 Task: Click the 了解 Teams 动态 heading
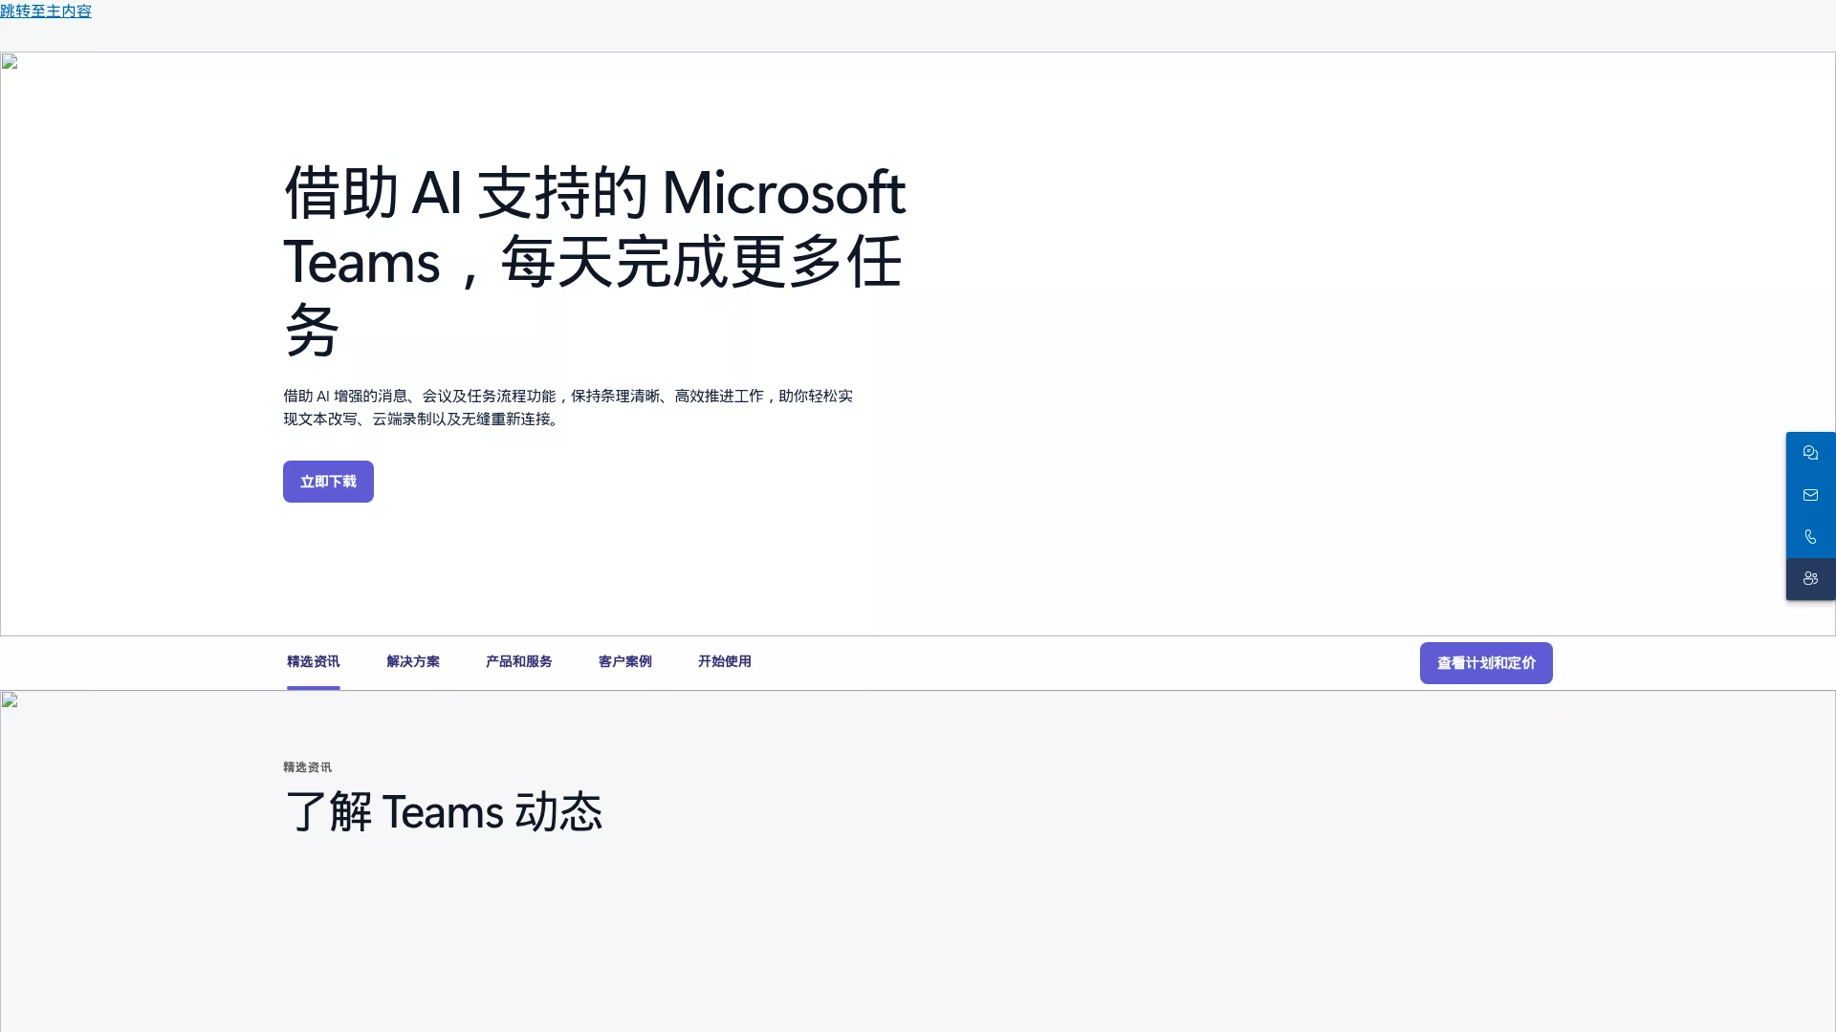444,812
